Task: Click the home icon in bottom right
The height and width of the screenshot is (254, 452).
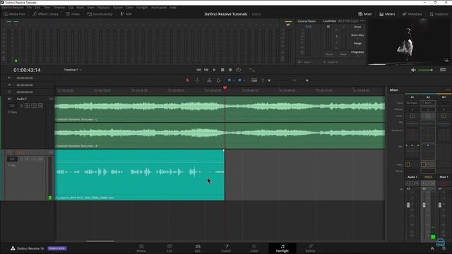Action: [x=432, y=248]
